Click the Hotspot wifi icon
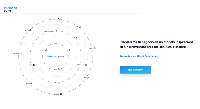The height and width of the screenshot is (109, 200). [x=22, y=53]
